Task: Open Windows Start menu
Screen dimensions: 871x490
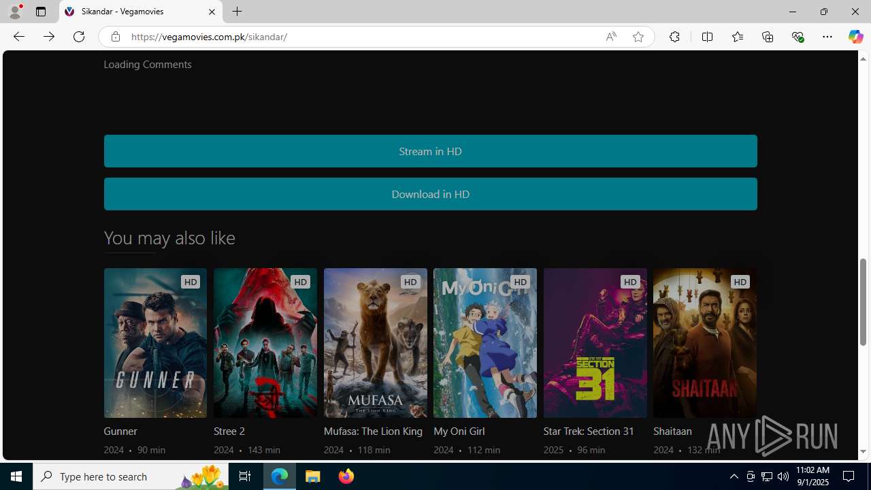Action: tap(16, 476)
